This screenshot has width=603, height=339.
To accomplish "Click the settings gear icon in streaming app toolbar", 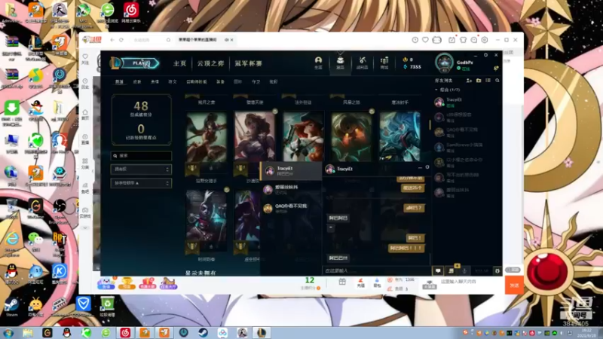I will coord(485,40).
